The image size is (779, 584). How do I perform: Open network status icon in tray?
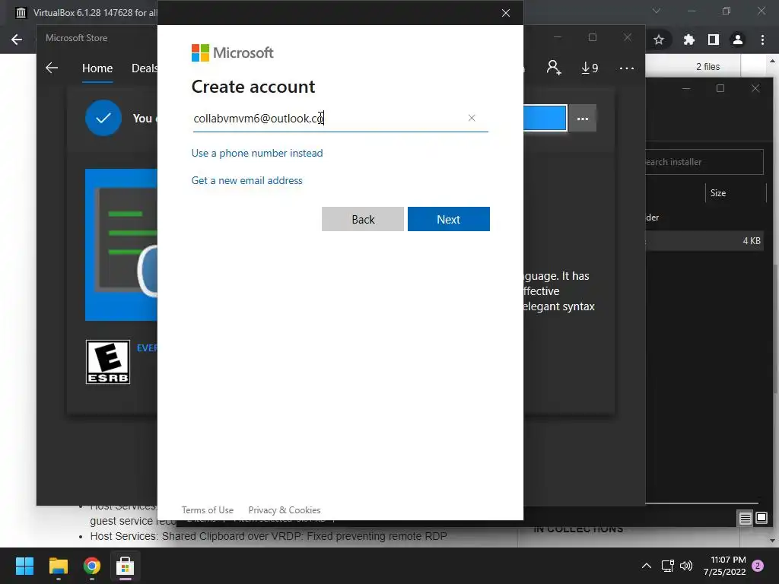click(x=668, y=566)
